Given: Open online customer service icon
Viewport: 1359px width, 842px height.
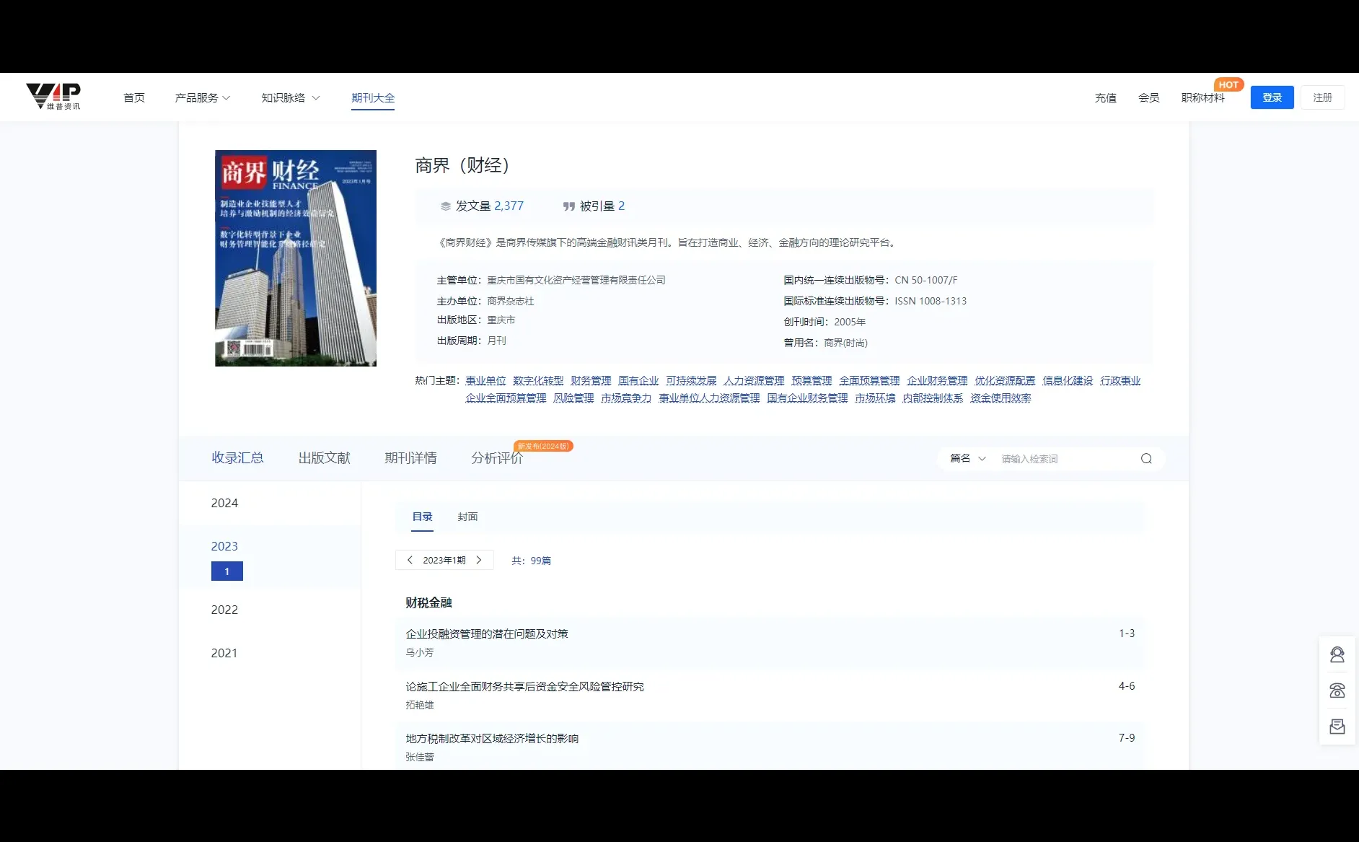Looking at the screenshot, I should tap(1337, 654).
